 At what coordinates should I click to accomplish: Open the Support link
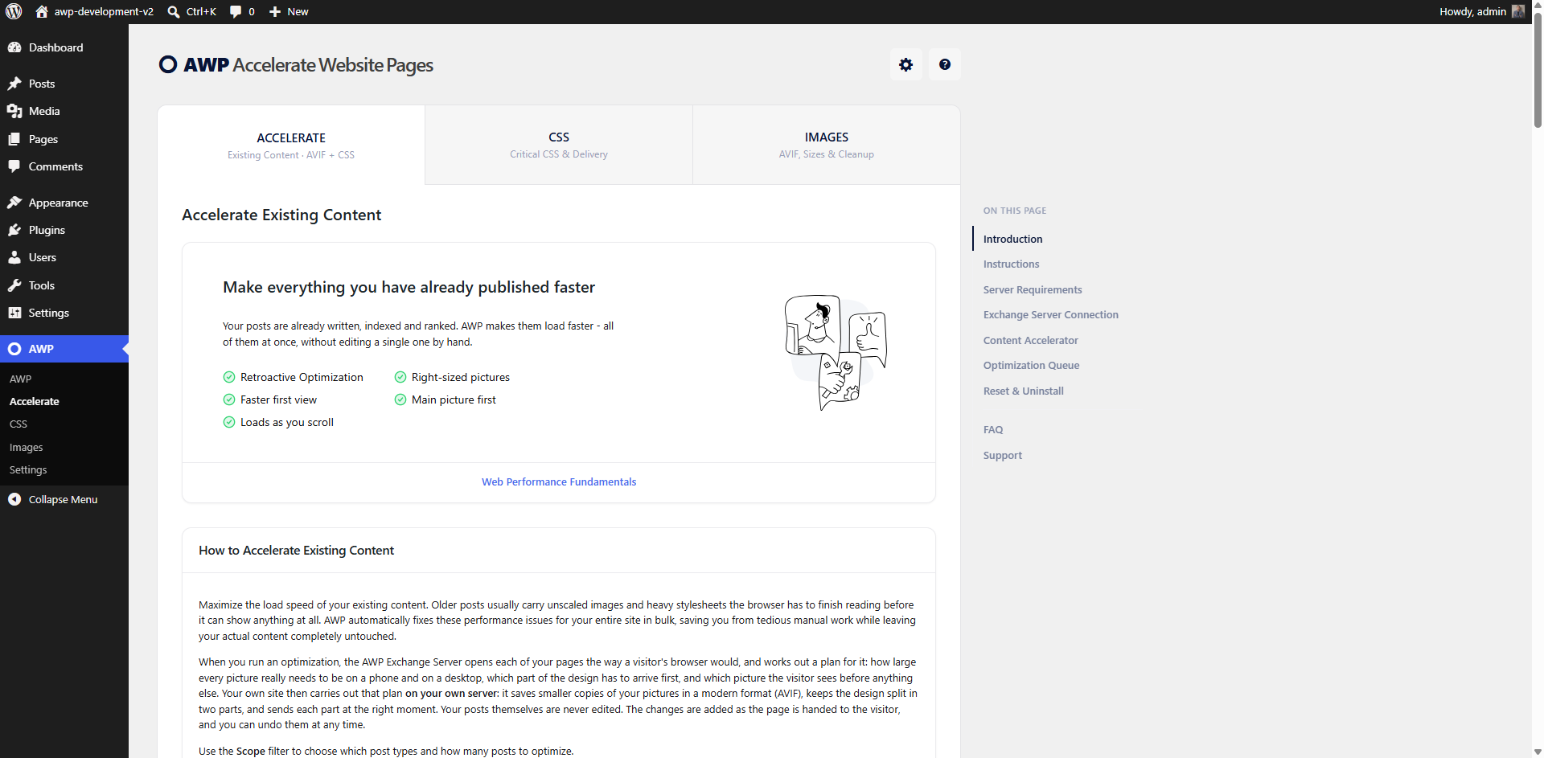(x=1003, y=455)
